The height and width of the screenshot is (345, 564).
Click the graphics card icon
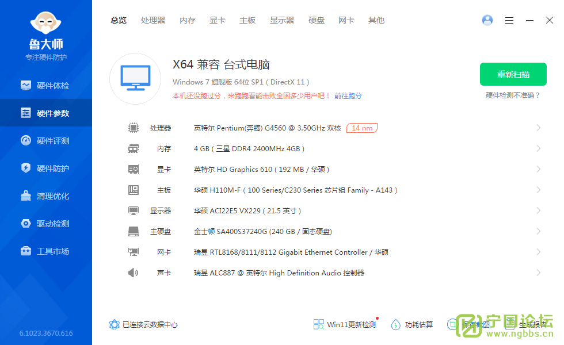click(x=134, y=169)
